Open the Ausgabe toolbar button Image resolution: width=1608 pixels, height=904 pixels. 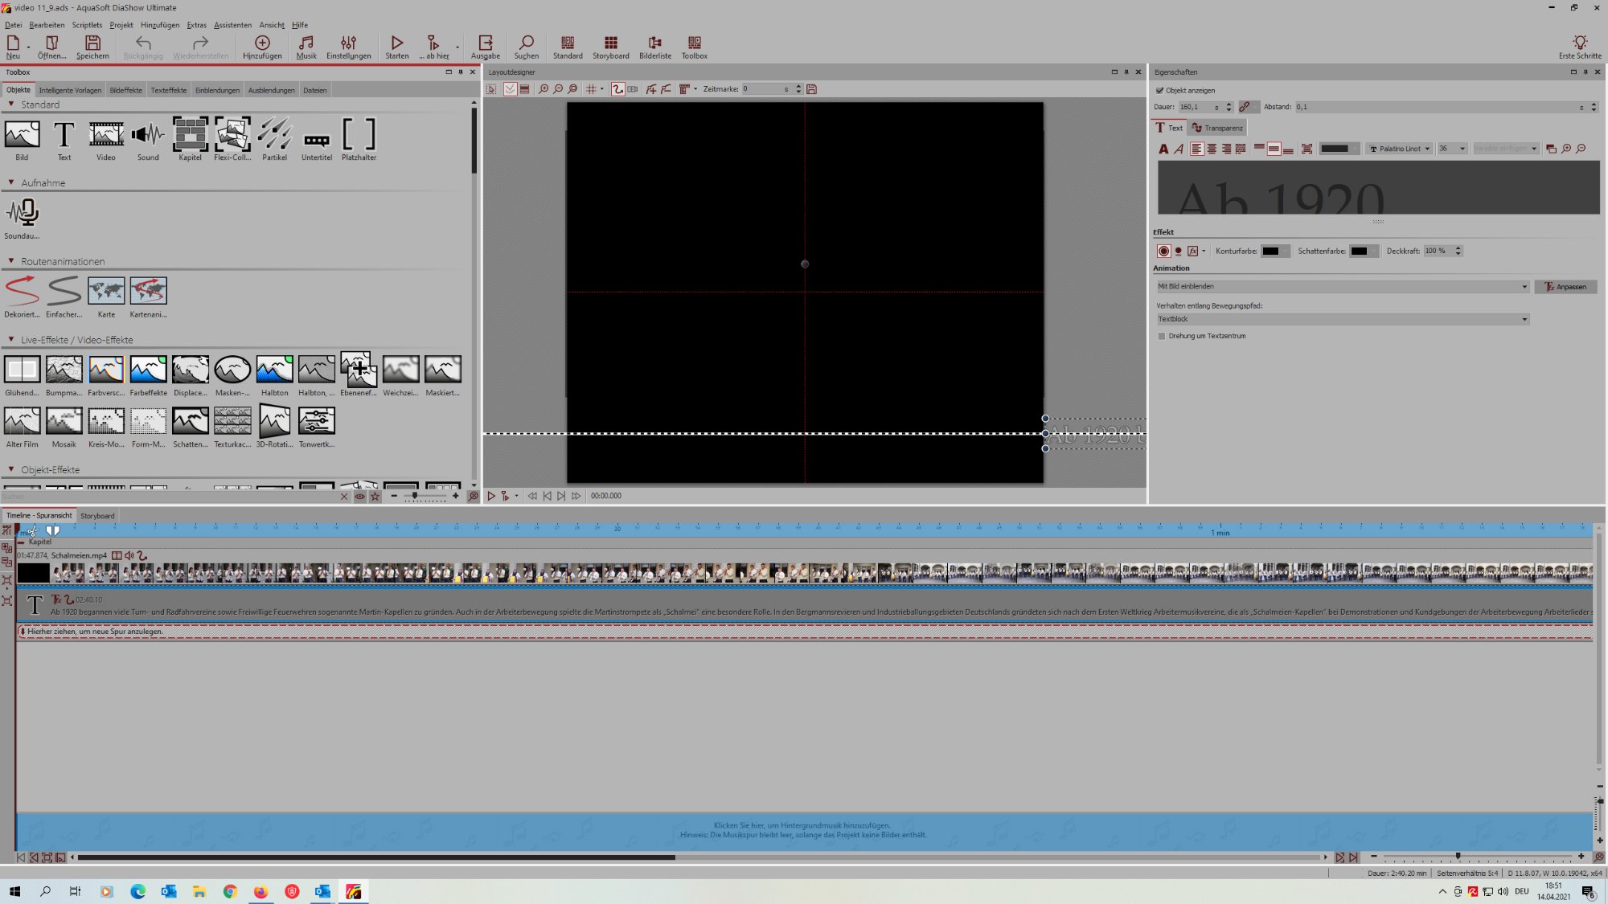click(485, 47)
